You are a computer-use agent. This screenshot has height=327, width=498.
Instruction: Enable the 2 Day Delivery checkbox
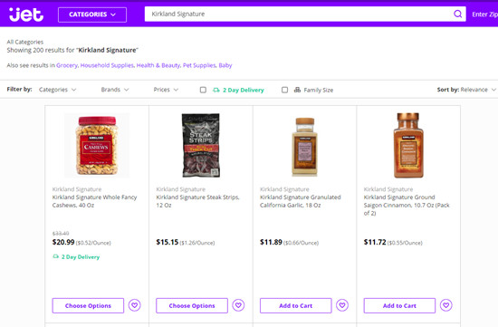[203, 90]
